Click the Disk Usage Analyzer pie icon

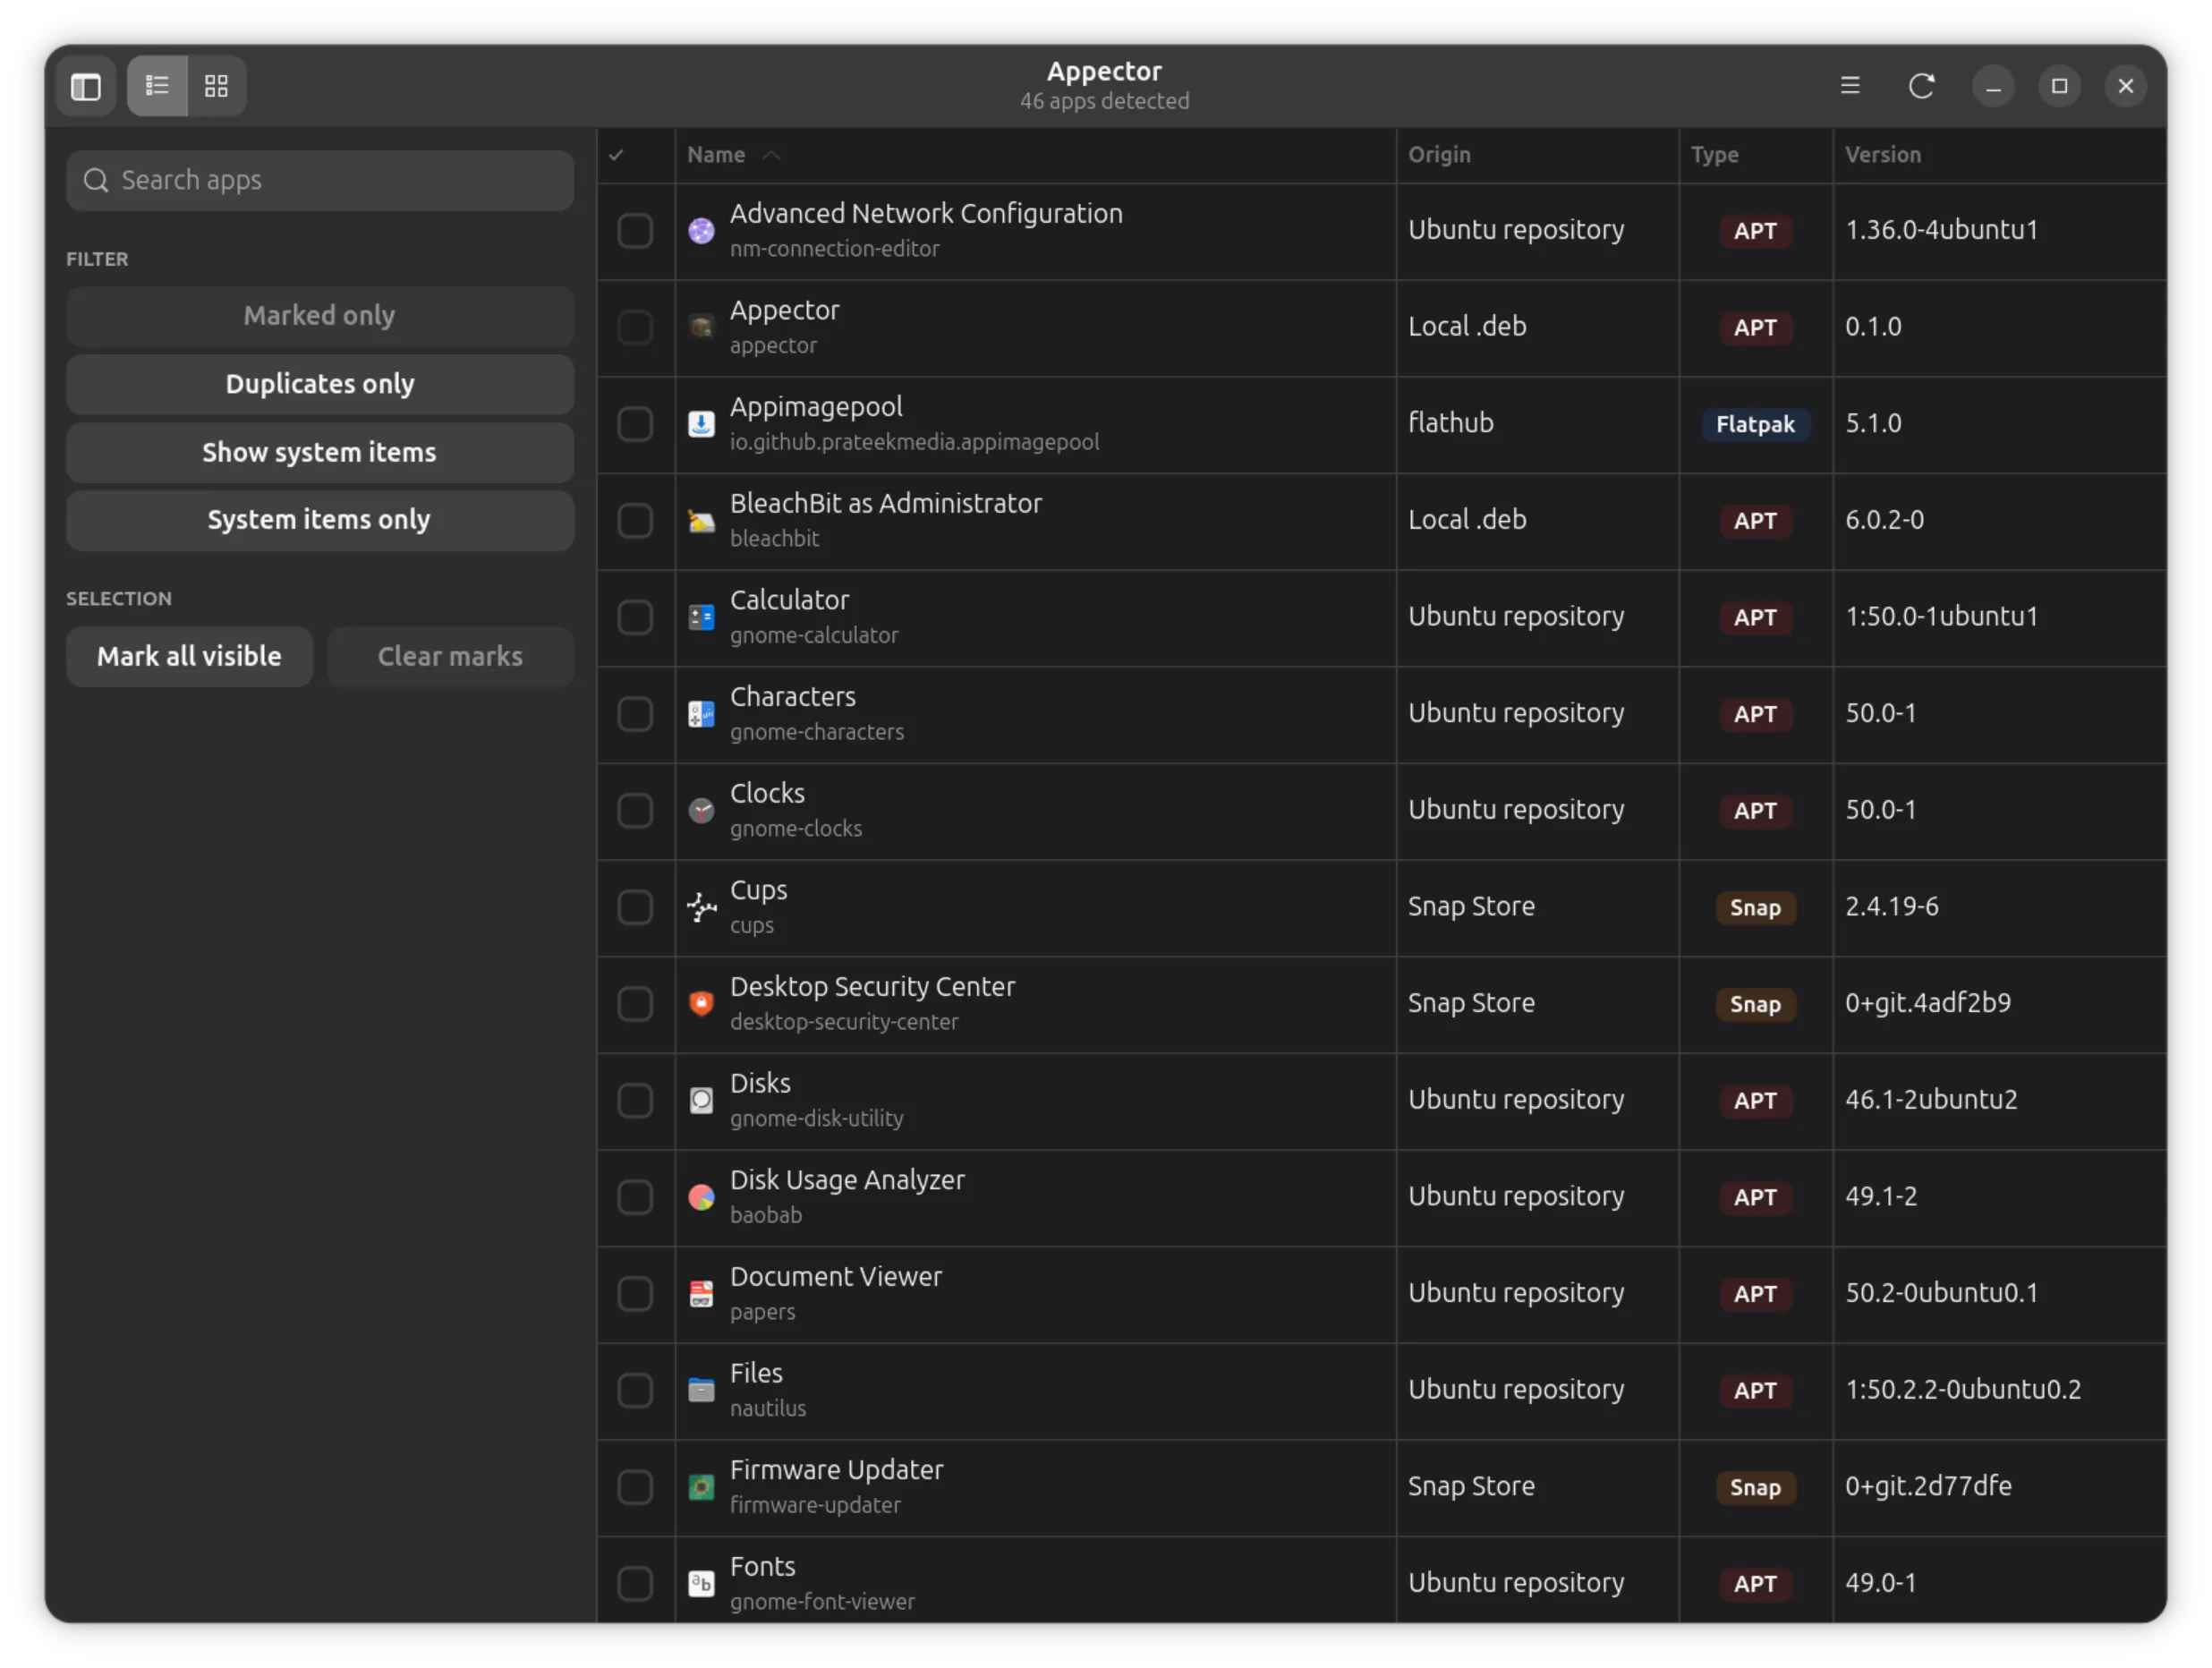(x=702, y=1197)
